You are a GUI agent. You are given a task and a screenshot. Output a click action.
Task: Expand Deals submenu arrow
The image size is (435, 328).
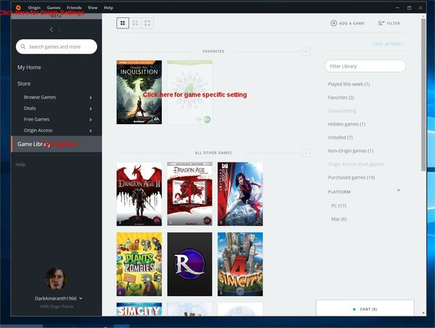[x=91, y=109]
